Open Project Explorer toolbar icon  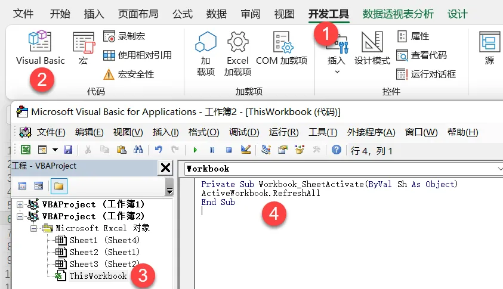266,150
